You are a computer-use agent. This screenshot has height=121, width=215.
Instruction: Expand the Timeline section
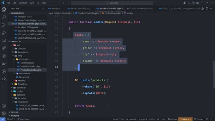point(27,116)
